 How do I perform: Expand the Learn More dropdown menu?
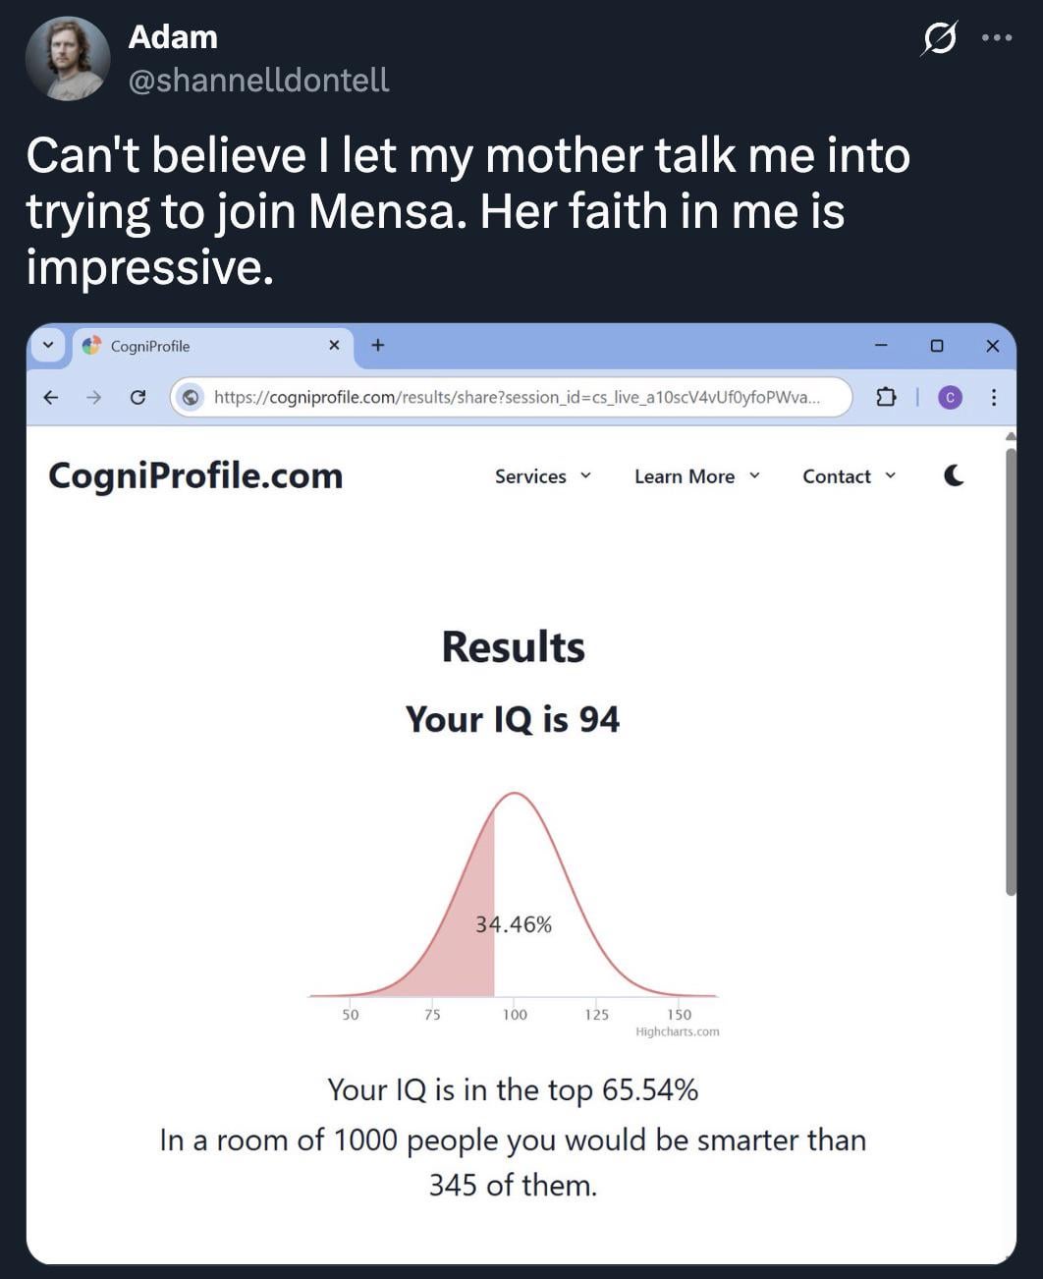[697, 476]
